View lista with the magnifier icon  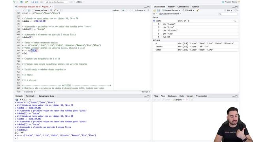(x=234, y=21)
